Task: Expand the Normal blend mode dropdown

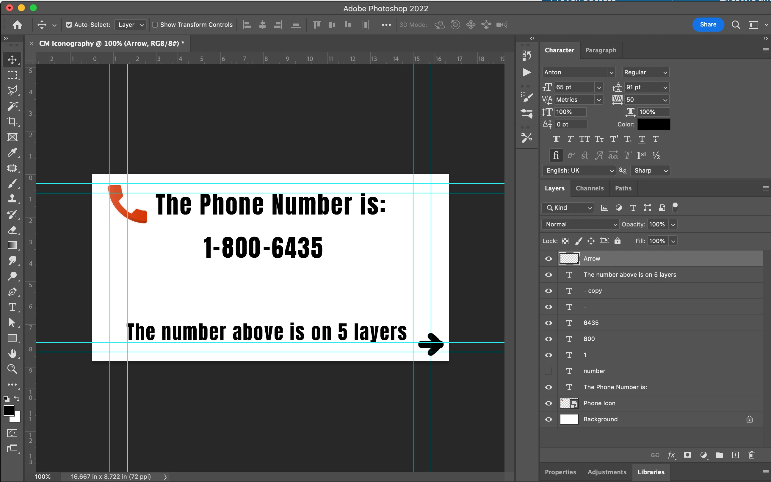Action: pos(580,224)
